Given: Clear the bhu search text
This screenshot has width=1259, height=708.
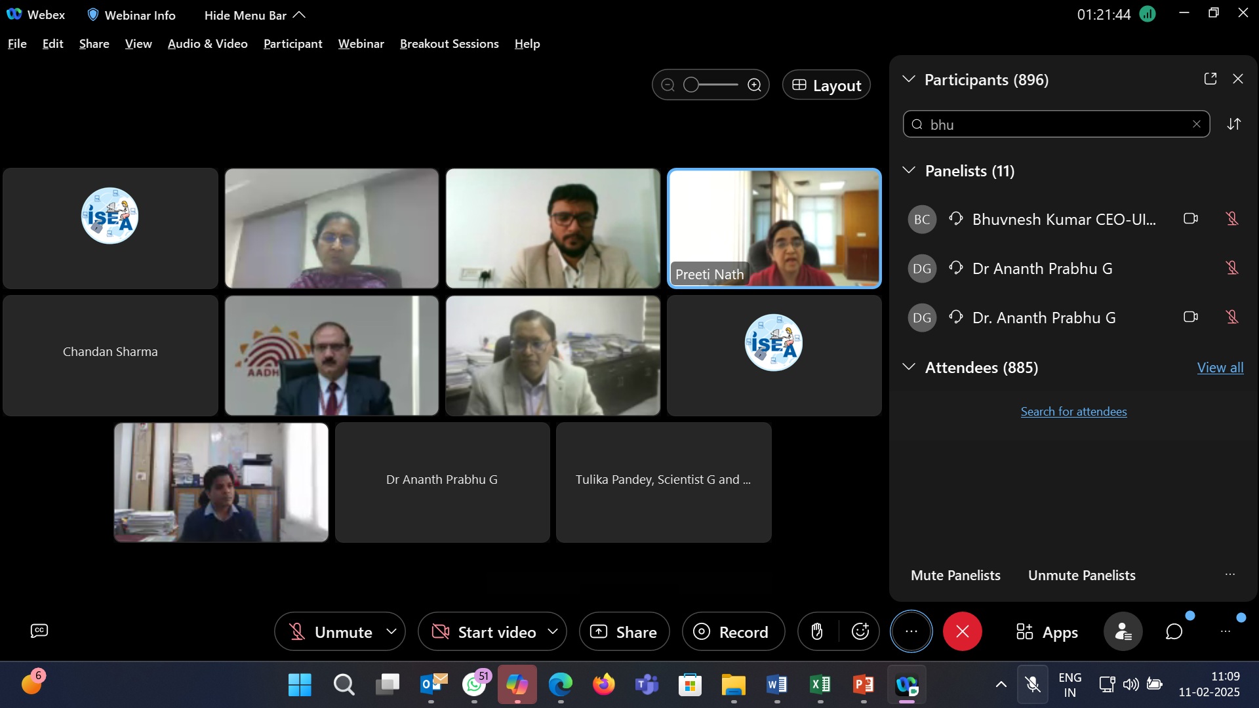Looking at the screenshot, I should [1197, 124].
